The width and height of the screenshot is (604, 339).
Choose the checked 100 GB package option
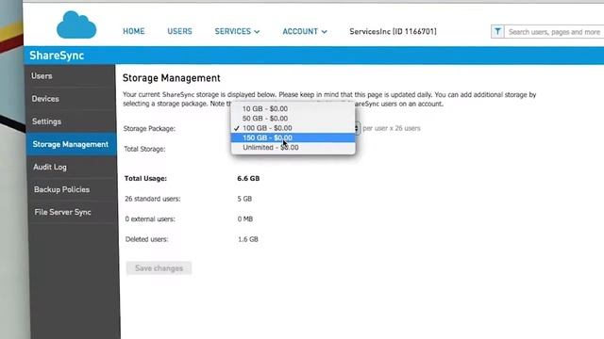pos(293,128)
